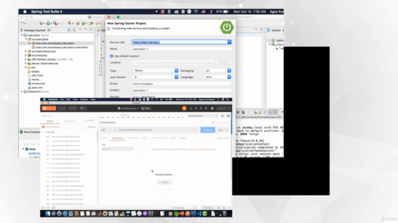Screen dimensions: 398x223
Task: Maximize the Package Explorer view
Action: tap(91, 30)
